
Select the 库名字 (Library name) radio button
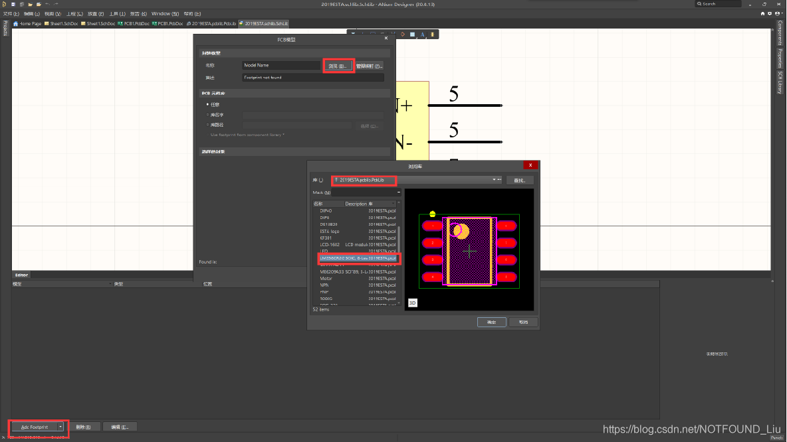[207, 115]
